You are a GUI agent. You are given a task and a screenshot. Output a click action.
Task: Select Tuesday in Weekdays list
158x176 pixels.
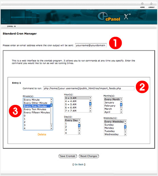pos(114,131)
